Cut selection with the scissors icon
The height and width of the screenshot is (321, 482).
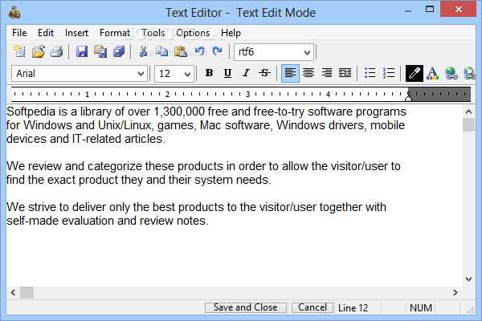(143, 51)
